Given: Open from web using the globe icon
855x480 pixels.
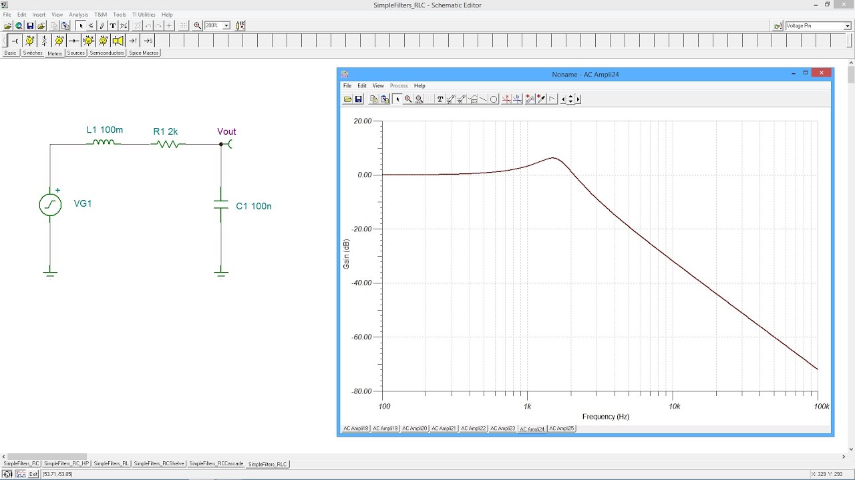Looking at the screenshot, I should point(19,26).
